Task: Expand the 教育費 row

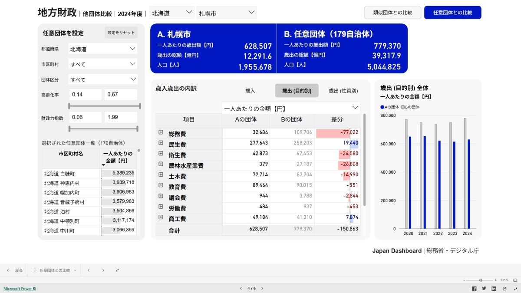Action: pos(161,185)
